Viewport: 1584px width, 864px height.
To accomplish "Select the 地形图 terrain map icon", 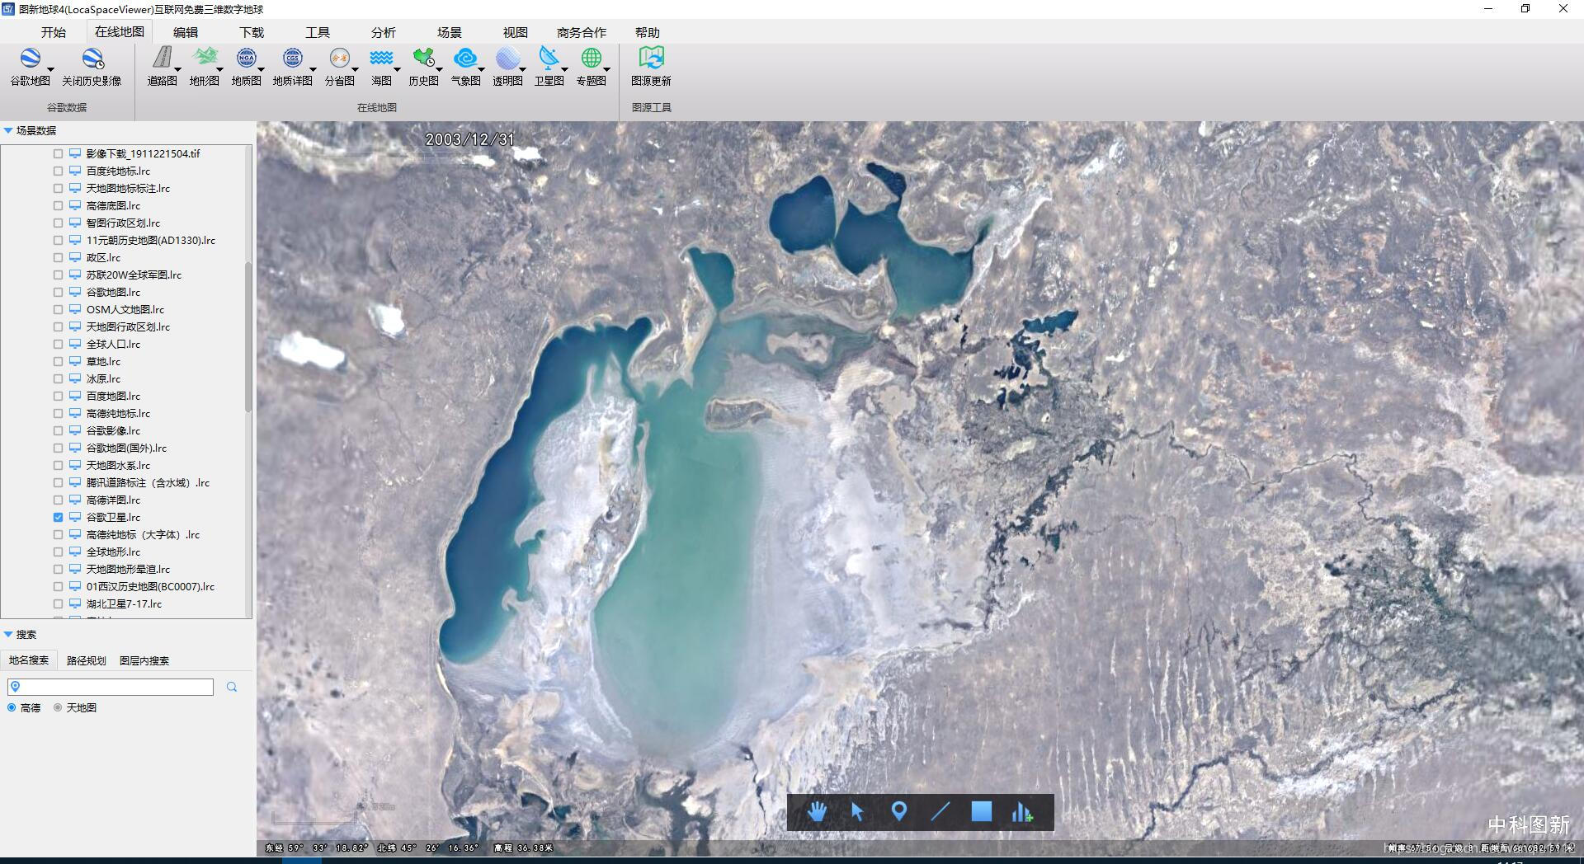I will (x=205, y=58).
